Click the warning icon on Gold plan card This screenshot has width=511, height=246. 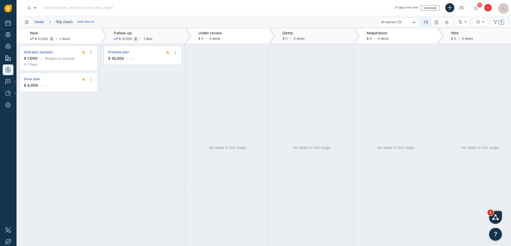coord(83,52)
